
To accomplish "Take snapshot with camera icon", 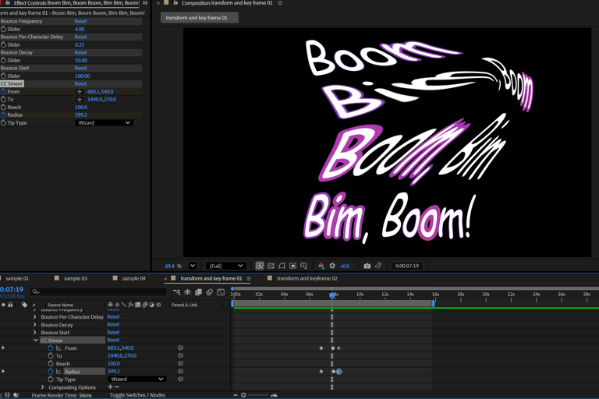I will (367, 266).
